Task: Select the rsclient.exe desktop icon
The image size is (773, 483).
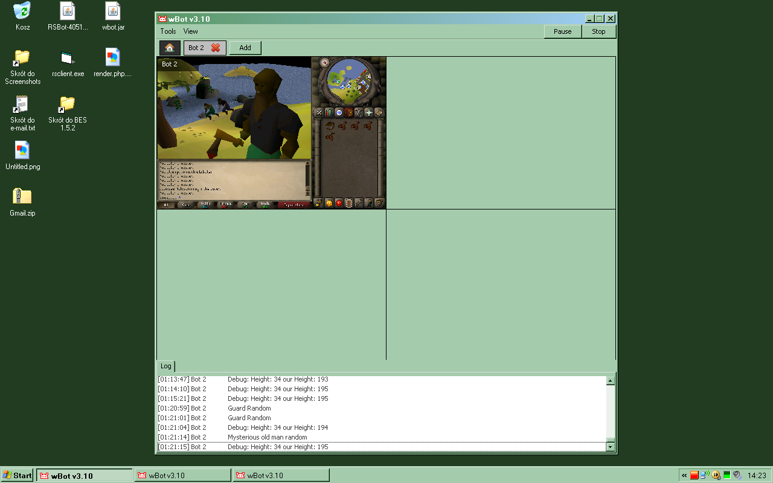Action: [68, 63]
